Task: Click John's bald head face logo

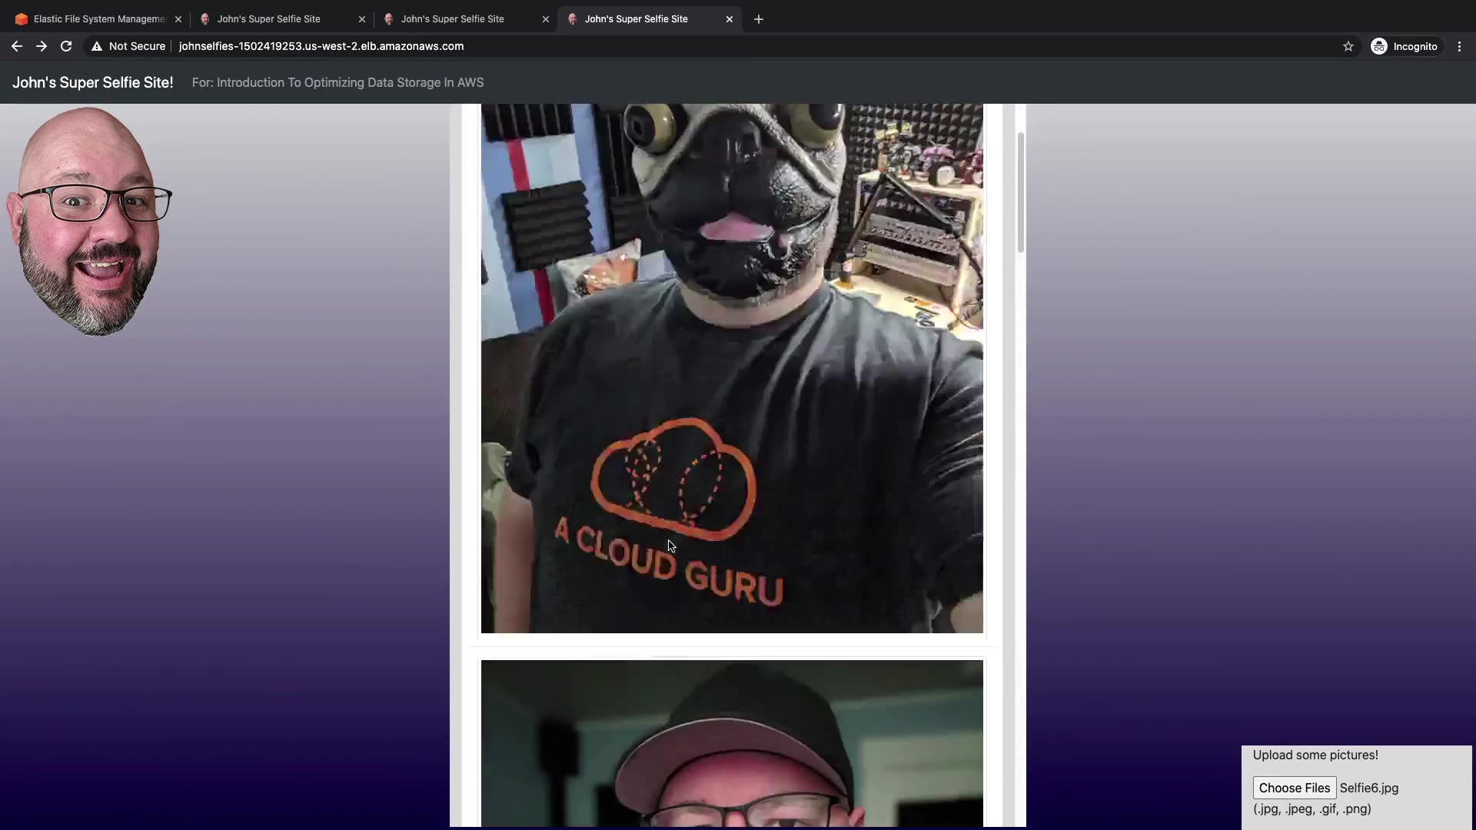Action: coord(88,221)
